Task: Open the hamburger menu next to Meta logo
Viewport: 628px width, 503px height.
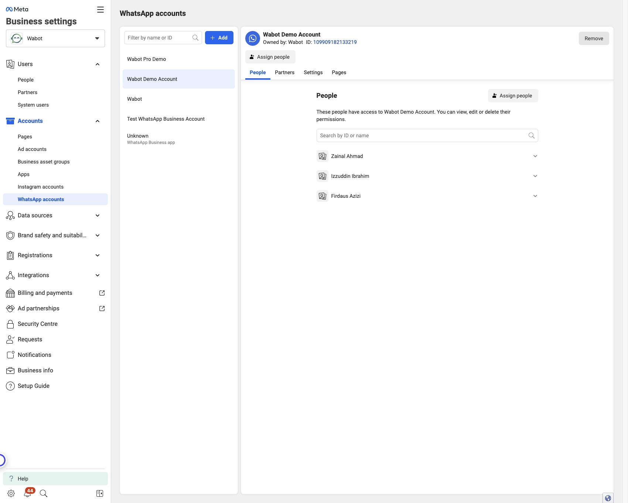Action: tap(100, 10)
